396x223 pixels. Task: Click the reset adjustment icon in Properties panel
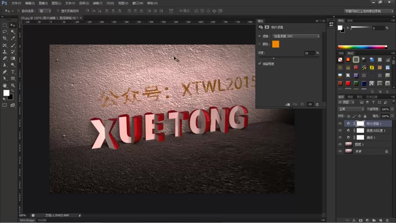[302, 105]
